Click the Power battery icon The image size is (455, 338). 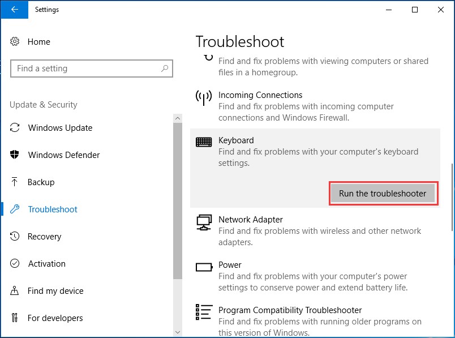(x=204, y=266)
